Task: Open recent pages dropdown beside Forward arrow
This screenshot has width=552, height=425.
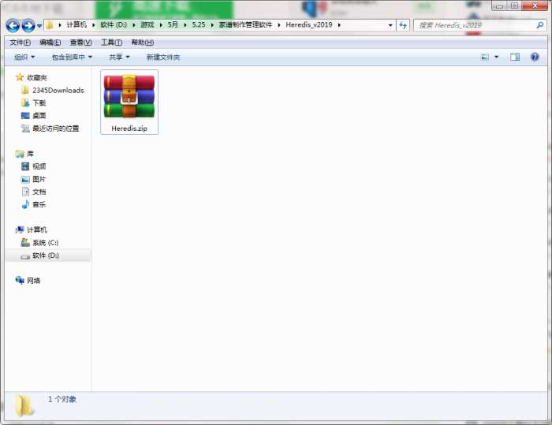Action: coord(39,26)
